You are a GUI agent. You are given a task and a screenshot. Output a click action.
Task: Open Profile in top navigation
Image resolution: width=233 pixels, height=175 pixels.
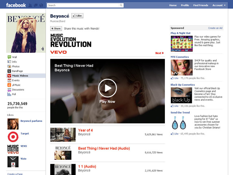coord(185,5)
